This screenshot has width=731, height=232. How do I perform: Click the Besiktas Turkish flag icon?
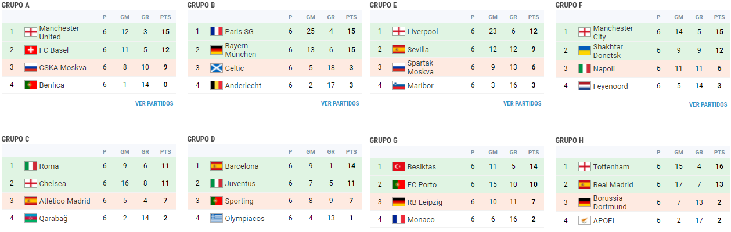point(399,167)
